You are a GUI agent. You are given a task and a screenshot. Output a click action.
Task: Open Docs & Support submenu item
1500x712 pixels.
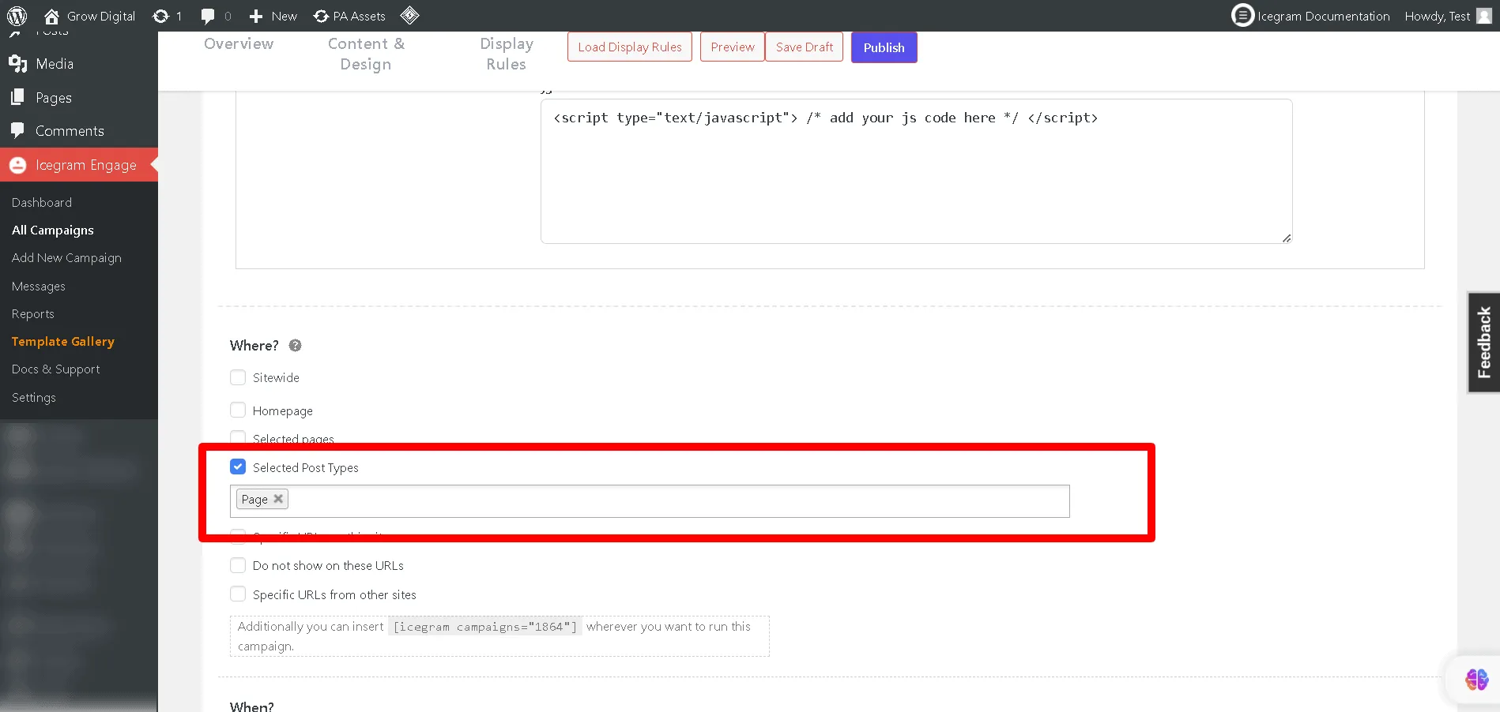(56, 369)
